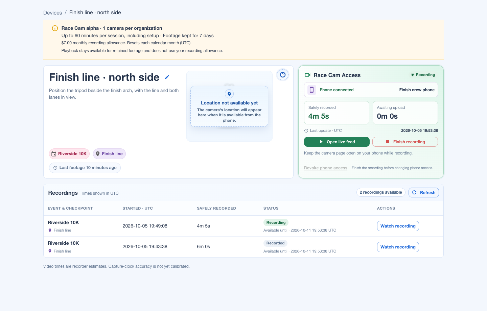
Task: Open the help question-mark icon
Action: (x=283, y=75)
